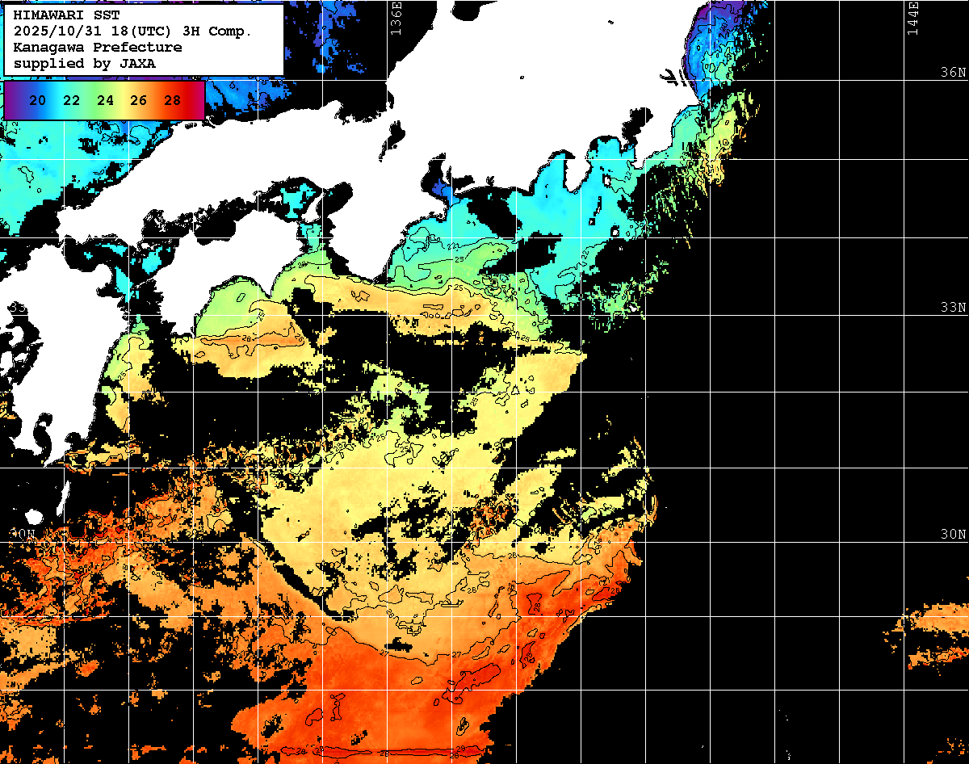Select the 24 value on color scale
This screenshot has width=969, height=764.
point(105,101)
